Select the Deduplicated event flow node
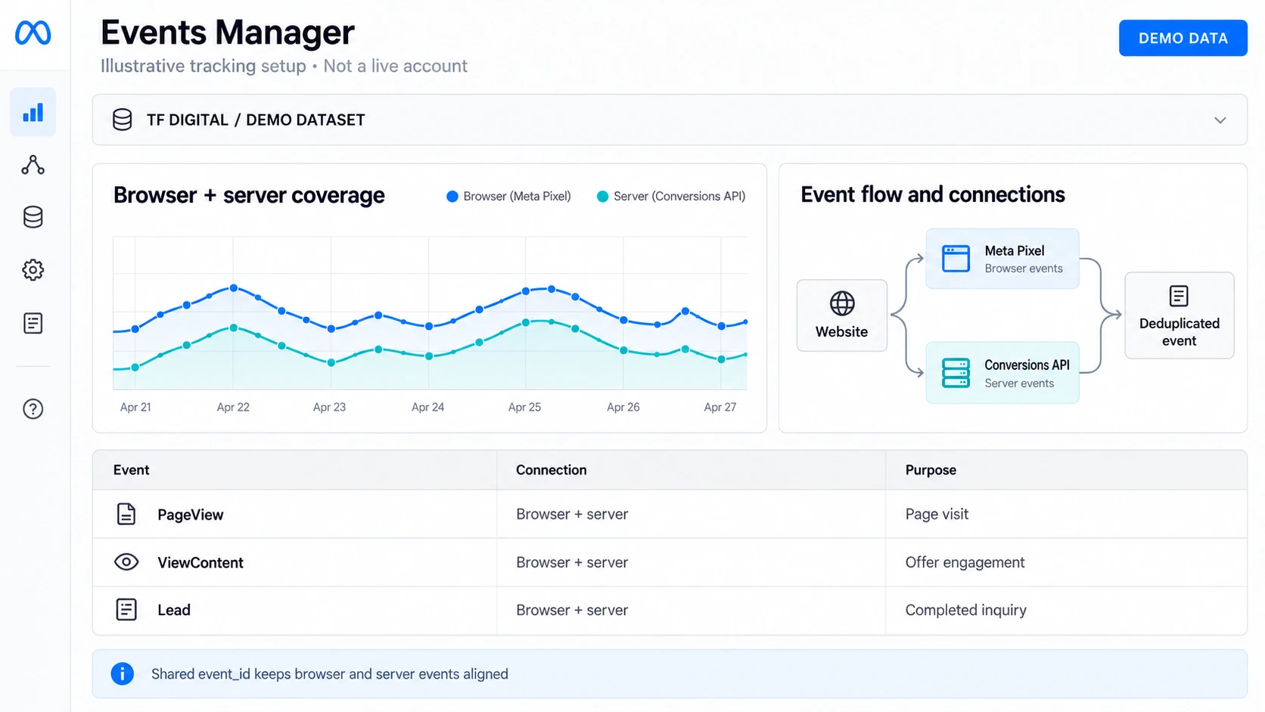This screenshot has width=1265, height=712. pos(1180,316)
